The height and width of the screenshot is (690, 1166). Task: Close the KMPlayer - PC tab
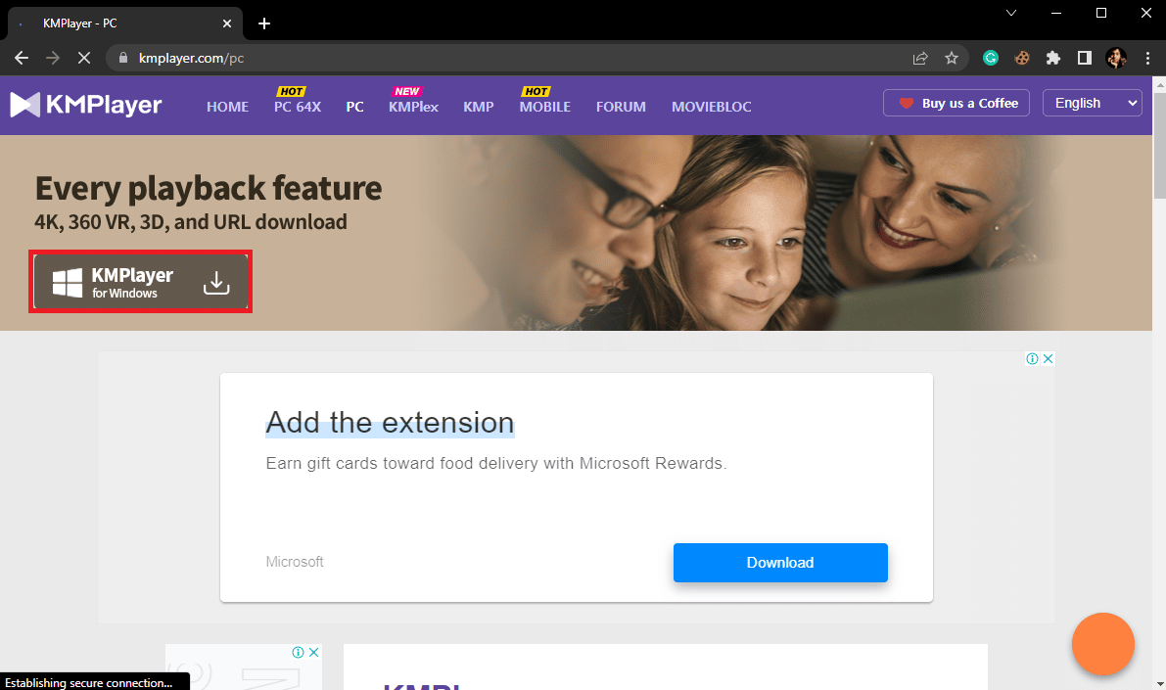click(x=227, y=23)
